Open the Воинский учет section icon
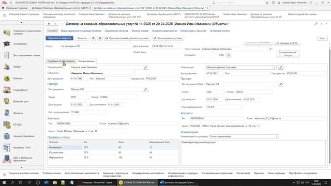 click(x=7, y=101)
